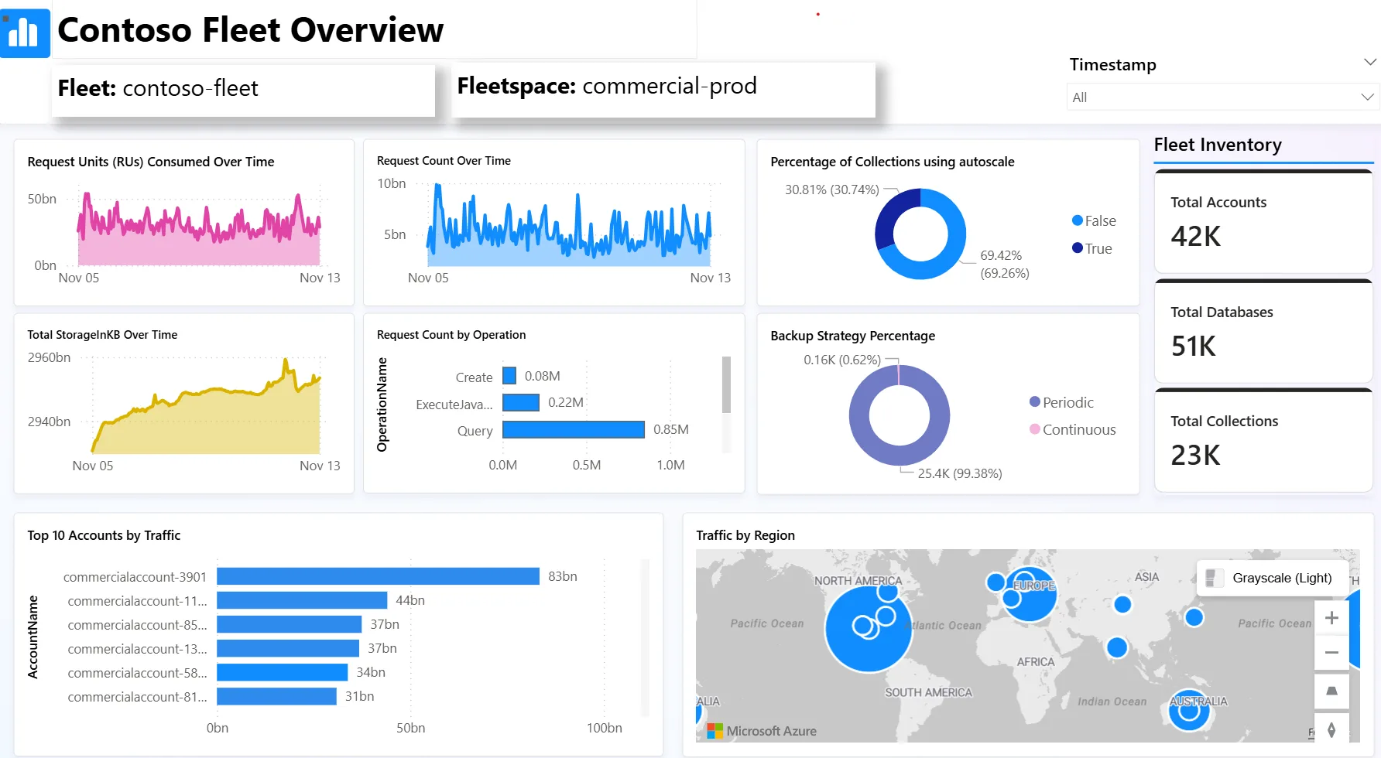Select the Query bar in Request Count by Operation
This screenshot has width=1381, height=758.
click(x=573, y=430)
